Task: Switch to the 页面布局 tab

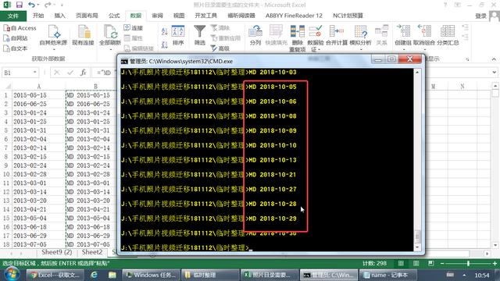Action: 87,16
